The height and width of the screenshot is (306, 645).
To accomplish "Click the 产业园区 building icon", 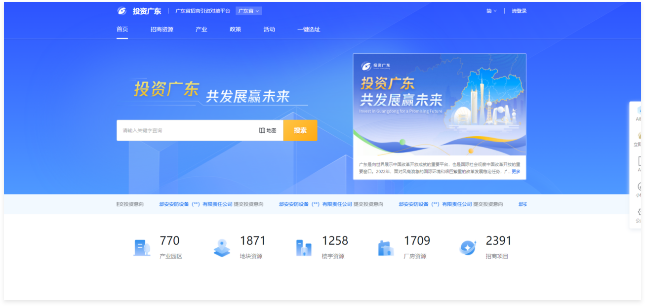I will pos(142,247).
